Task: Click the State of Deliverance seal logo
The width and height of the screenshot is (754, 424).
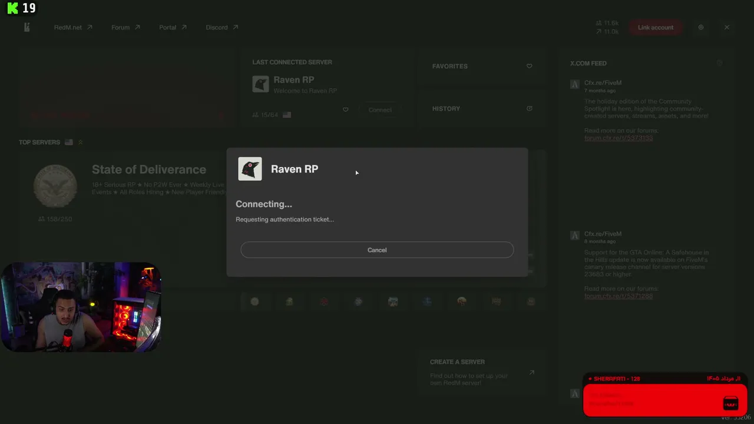Action: pyautogui.click(x=55, y=185)
